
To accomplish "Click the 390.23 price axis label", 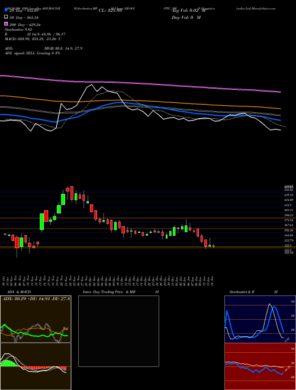I will (x=288, y=215).
